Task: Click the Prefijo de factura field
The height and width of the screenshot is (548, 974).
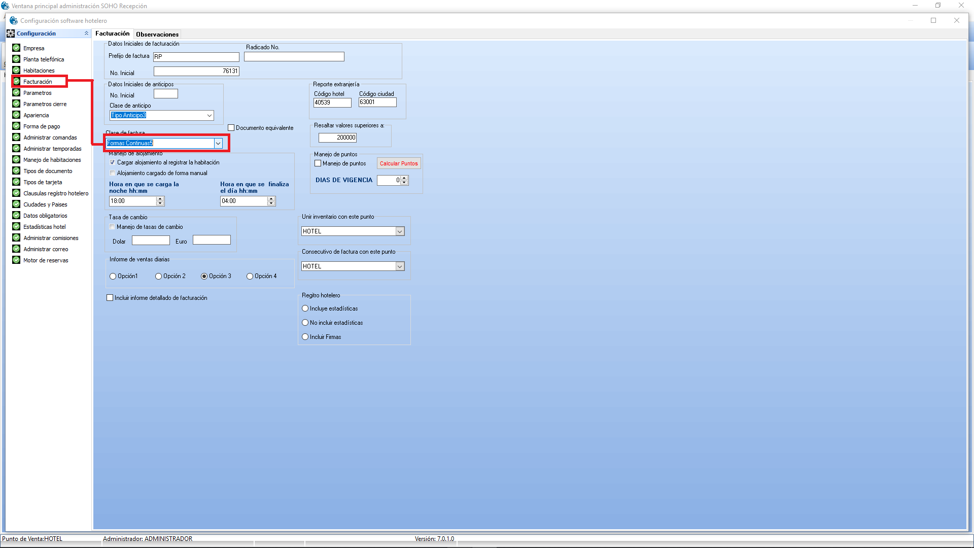Action: click(x=196, y=57)
